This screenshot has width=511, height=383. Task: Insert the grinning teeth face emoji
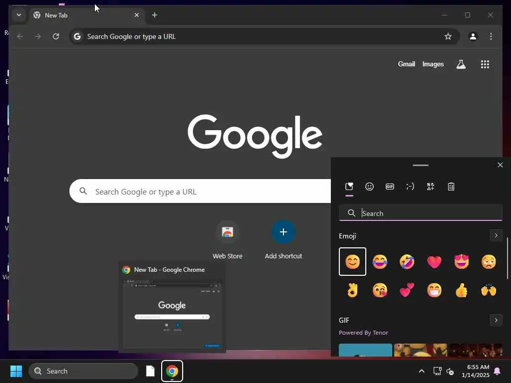pos(434,290)
